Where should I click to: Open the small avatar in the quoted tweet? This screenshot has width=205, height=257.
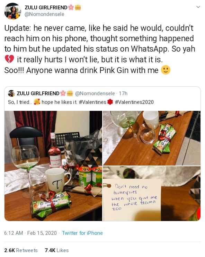click(11, 94)
